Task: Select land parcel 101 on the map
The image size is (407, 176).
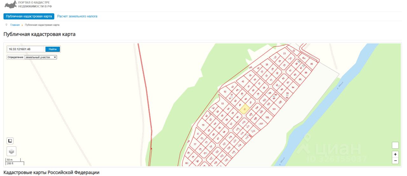Action: coord(274,109)
